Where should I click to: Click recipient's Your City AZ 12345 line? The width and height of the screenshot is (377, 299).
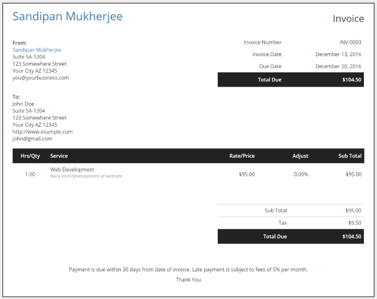pos(35,125)
